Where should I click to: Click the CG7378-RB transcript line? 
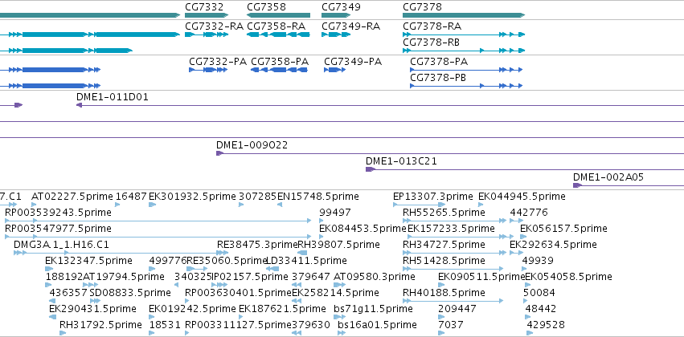point(463,51)
